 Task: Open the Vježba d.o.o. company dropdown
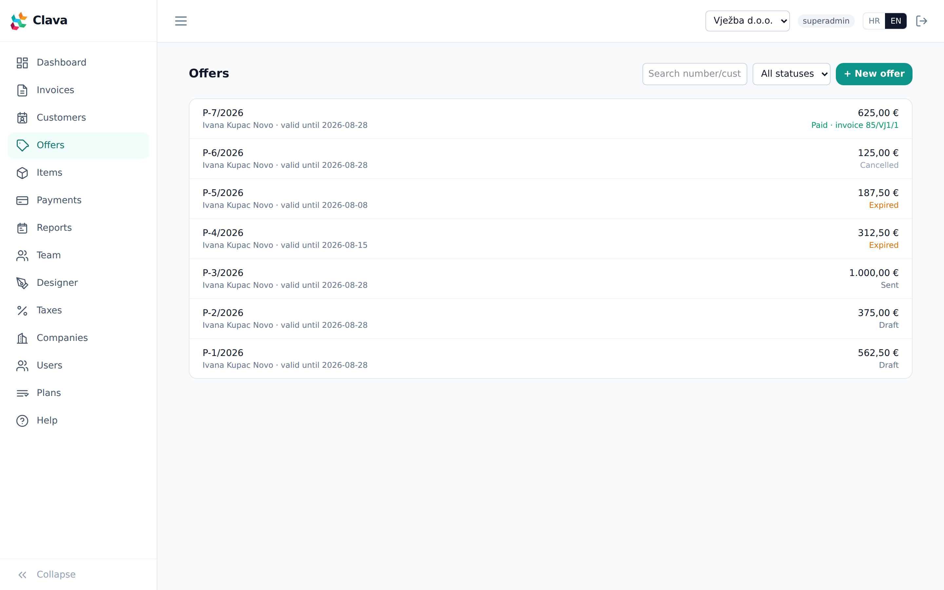pyautogui.click(x=747, y=21)
